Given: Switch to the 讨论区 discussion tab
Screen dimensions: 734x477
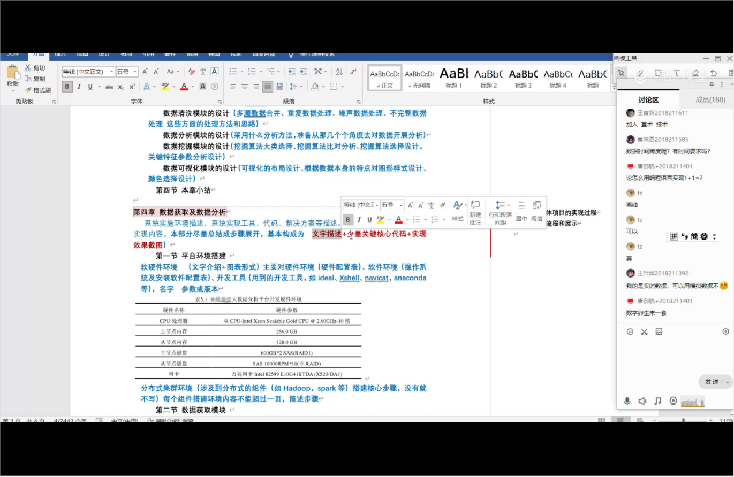Looking at the screenshot, I should pyautogui.click(x=648, y=99).
